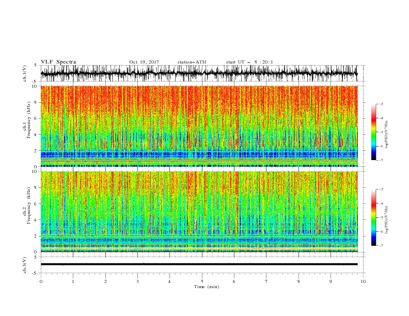Click the "10" kHz tick on ch.1 frequency axis

tap(35, 86)
